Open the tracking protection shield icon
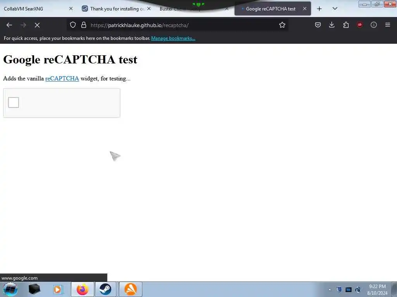The image size is (397, 297). (x=73, y=25)
